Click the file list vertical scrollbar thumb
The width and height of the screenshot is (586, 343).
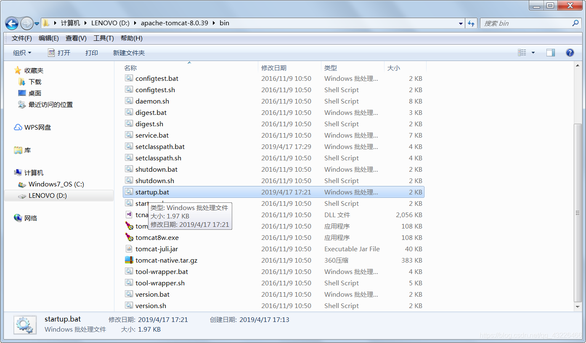(x=578, y=213)
